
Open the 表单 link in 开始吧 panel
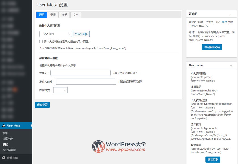(x=224, y=22)
